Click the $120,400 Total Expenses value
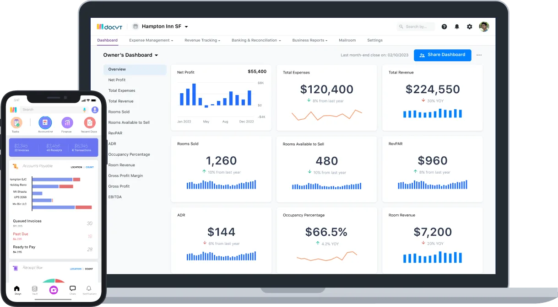 click(327, 89)
